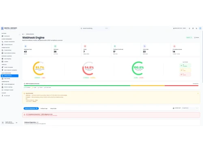Click the purple Verify Safe card icon
Viewport: 203px width, 152px height.
coord(145,46)
